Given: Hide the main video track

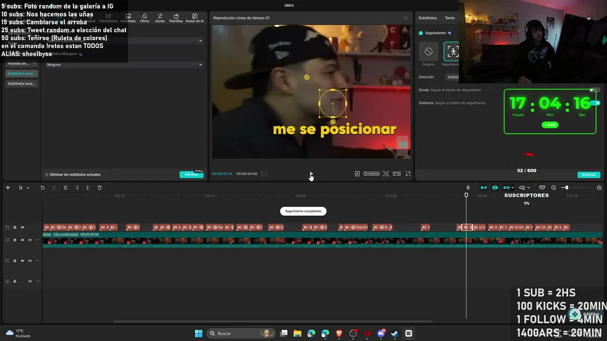Looking at the screenshot, I should (22, 240).
